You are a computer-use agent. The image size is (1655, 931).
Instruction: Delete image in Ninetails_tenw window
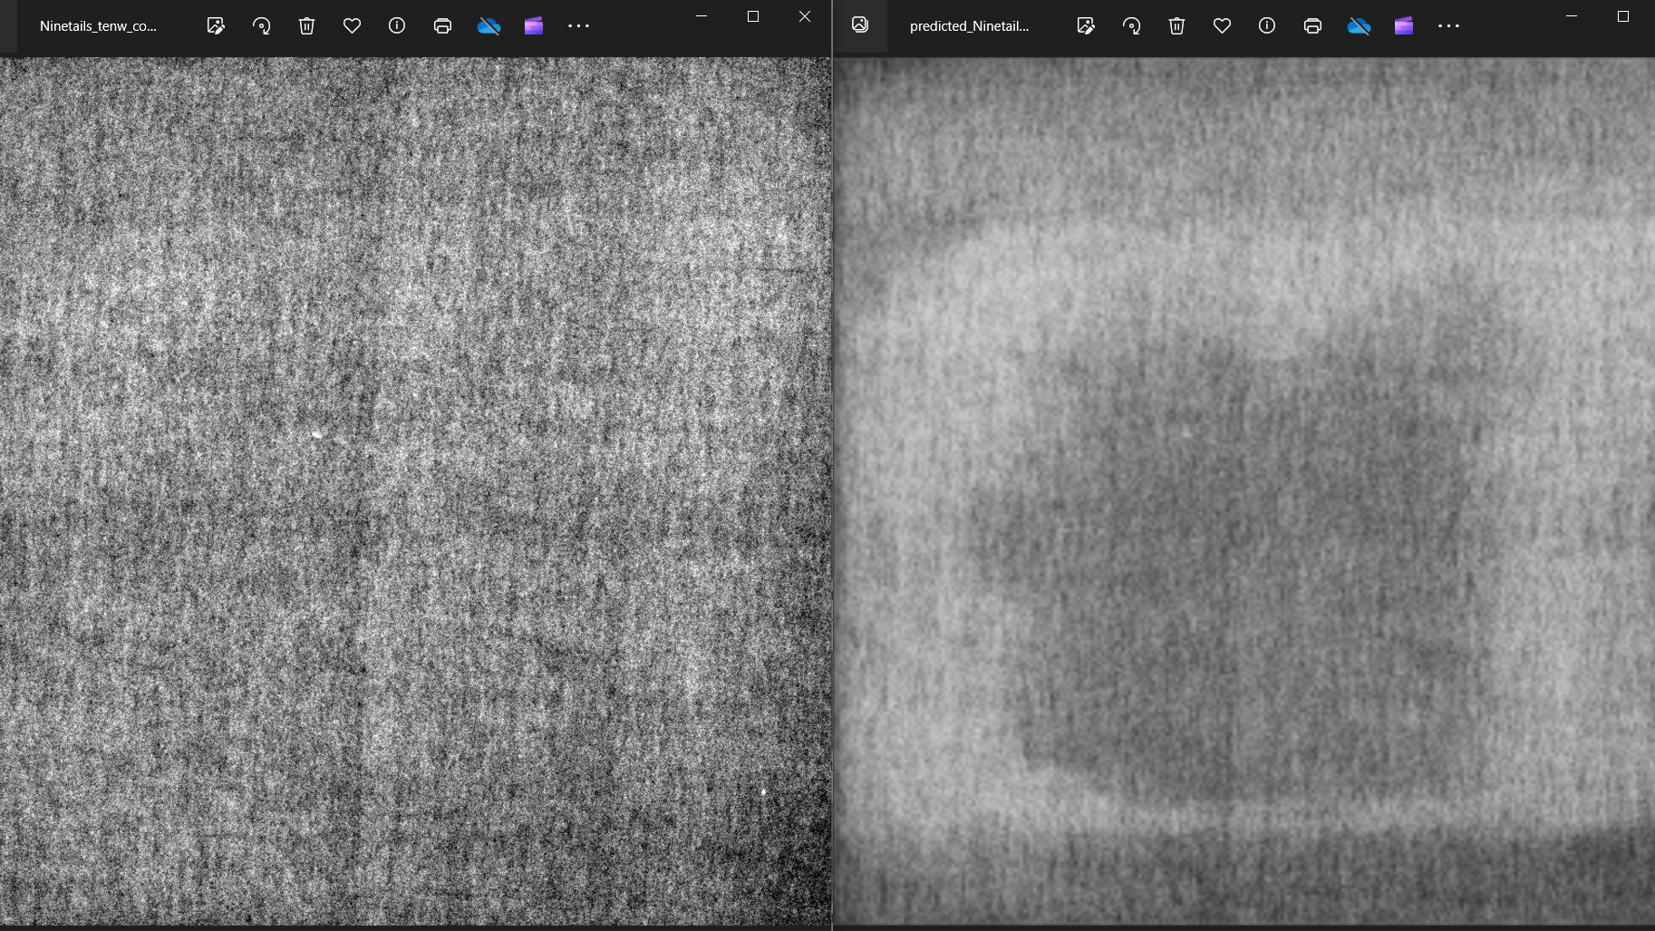coord(306,26)
